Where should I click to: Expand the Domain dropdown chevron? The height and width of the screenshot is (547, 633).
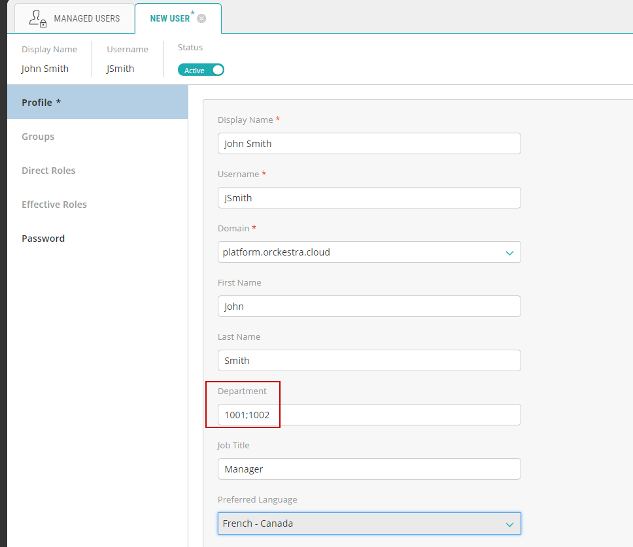[x=509, y=252]
